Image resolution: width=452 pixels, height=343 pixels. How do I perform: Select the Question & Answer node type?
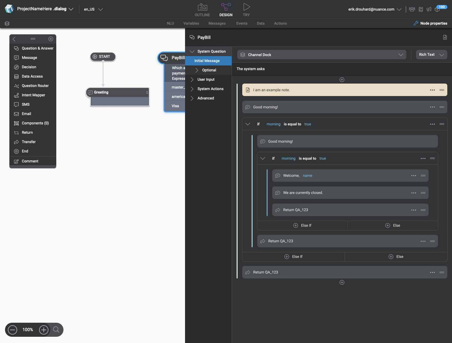(33, 48)
